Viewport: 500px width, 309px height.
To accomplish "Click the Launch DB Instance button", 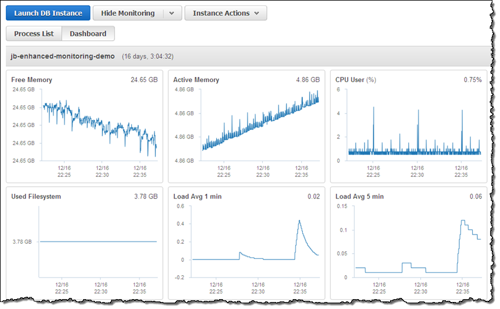I will click(48, 13).
